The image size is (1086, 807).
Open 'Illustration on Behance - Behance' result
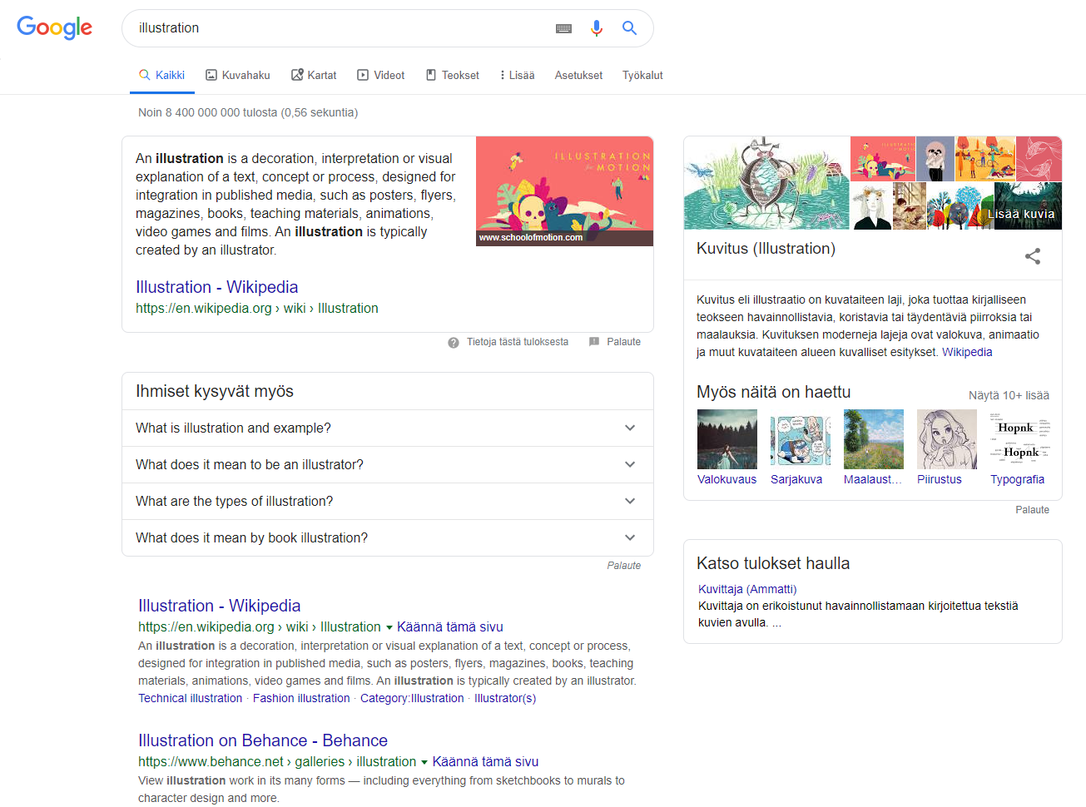[x=263, y=740]
